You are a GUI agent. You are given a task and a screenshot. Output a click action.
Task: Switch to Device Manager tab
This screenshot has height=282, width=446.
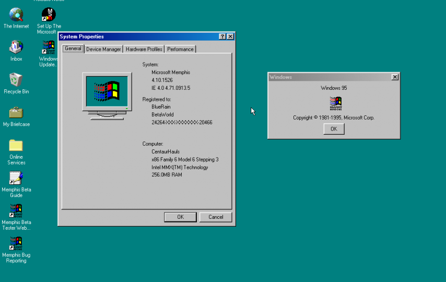[103, 49]
